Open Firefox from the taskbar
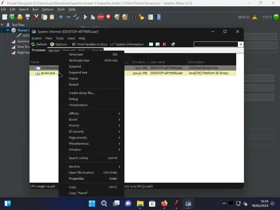The height and width of the screenshot is (210, 280). click(164, 203)
